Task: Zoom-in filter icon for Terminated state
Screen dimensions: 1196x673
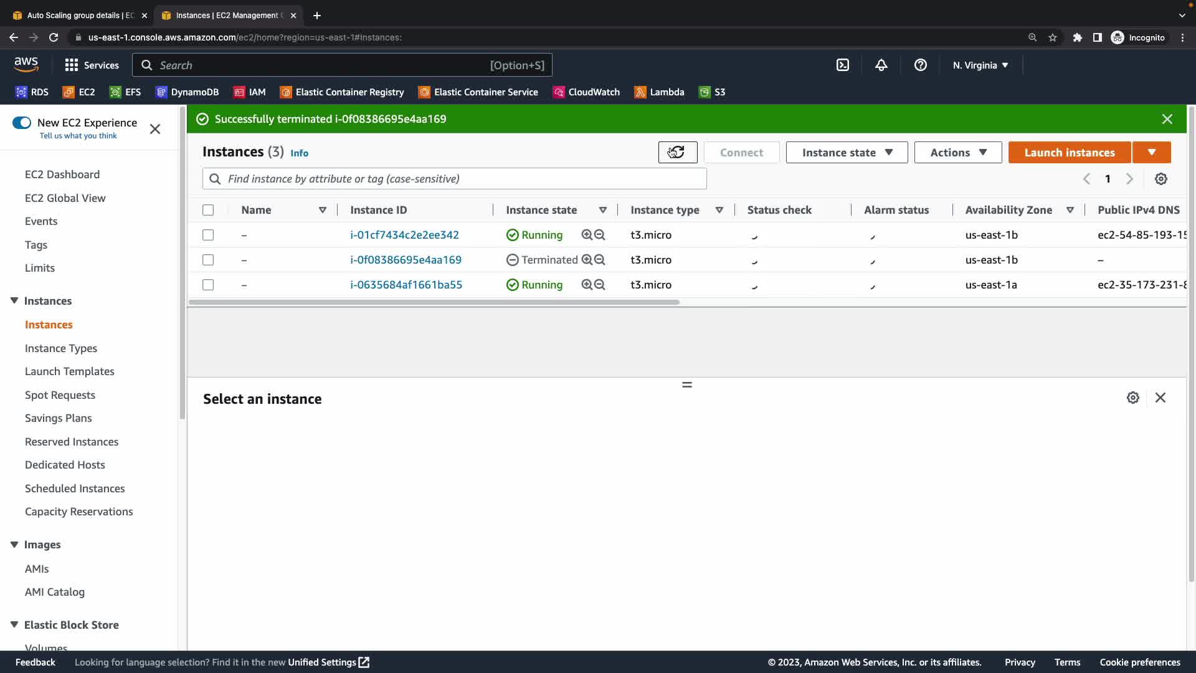Action: pyautogui.click(x=587, y=260)
